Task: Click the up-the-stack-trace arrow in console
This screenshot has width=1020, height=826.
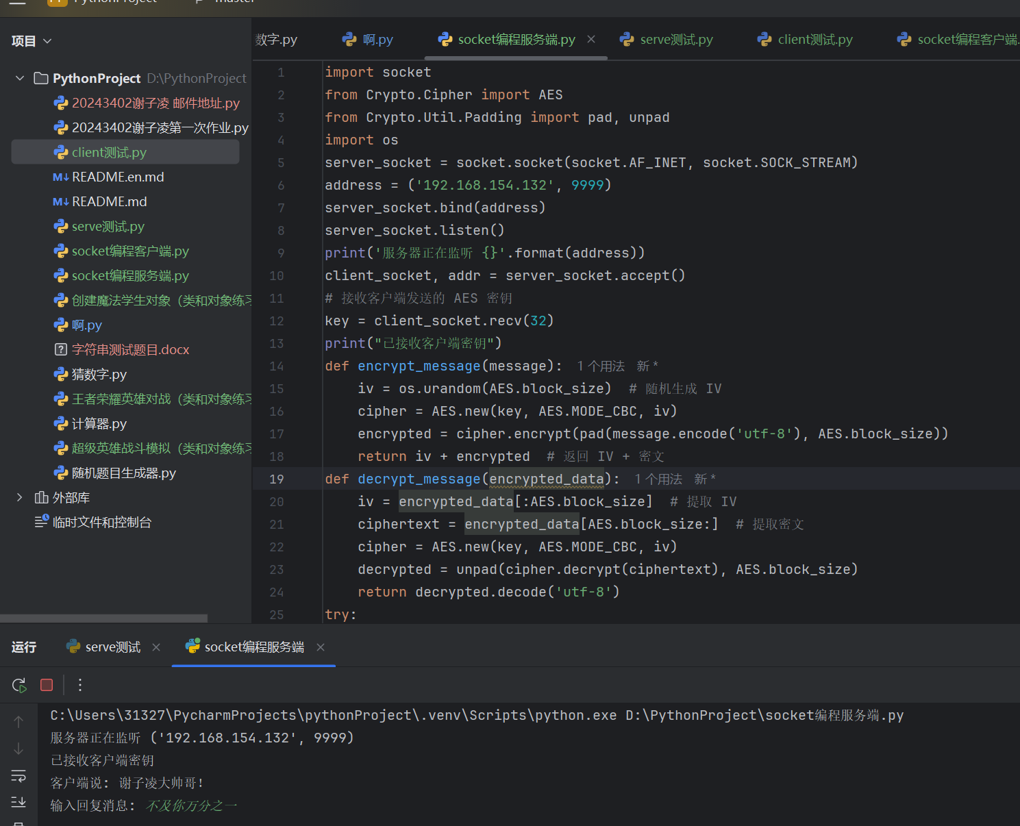Action: (x=18, y=721)
